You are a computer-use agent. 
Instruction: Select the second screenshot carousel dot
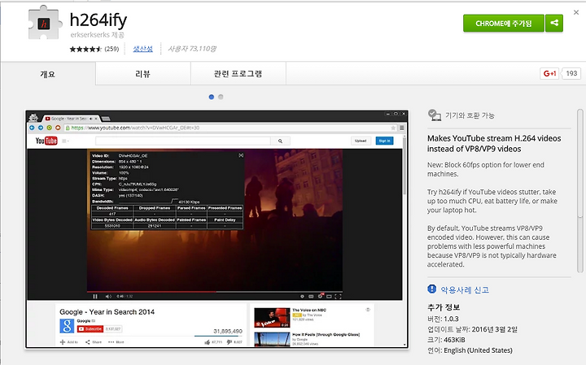click(221, 97)
